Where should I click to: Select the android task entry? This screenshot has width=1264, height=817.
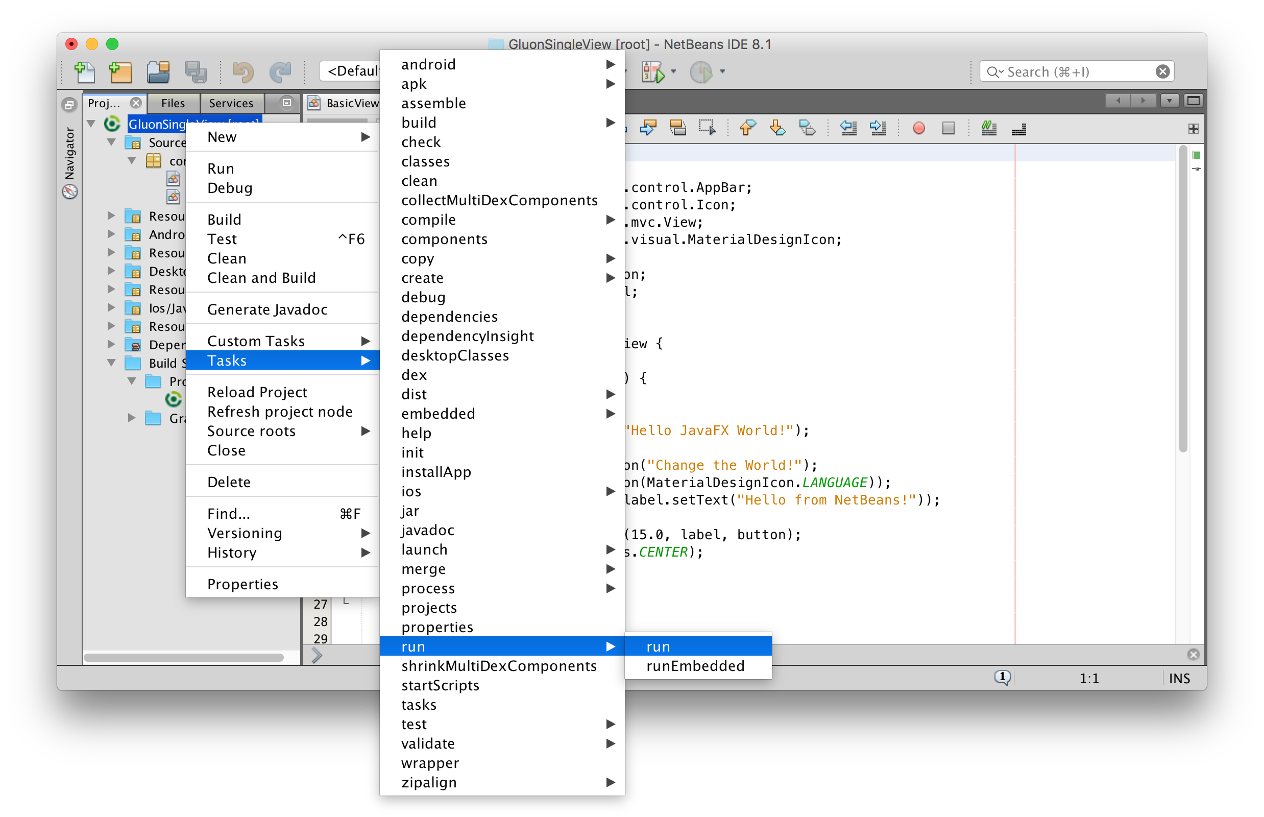pyautogui.click(x=502, y=64)
